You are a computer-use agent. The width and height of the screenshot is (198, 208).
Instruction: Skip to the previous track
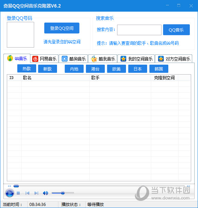[27, 193]
